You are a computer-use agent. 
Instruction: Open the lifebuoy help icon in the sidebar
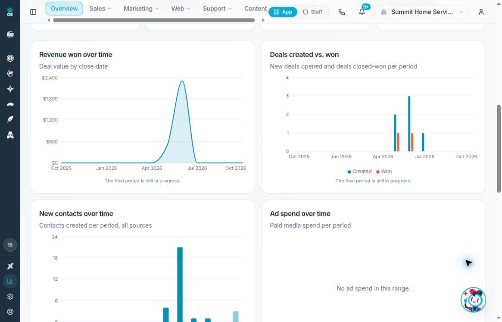10,312
